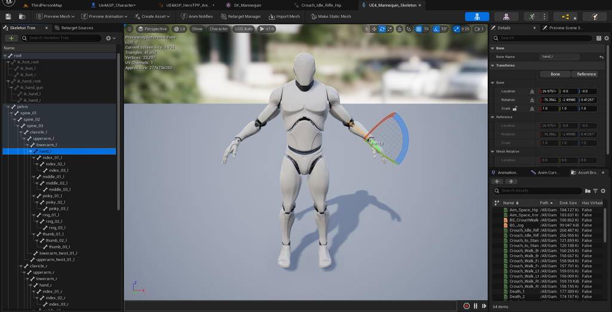Toggle rotation angle snapping icon
Viewport: 612px width, 312px height.
point(436,29)
